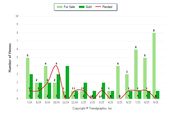Click the 9/24 For Sale bar showing 4
The height and width of the screenshot is (115, 171).
(46, 82)
